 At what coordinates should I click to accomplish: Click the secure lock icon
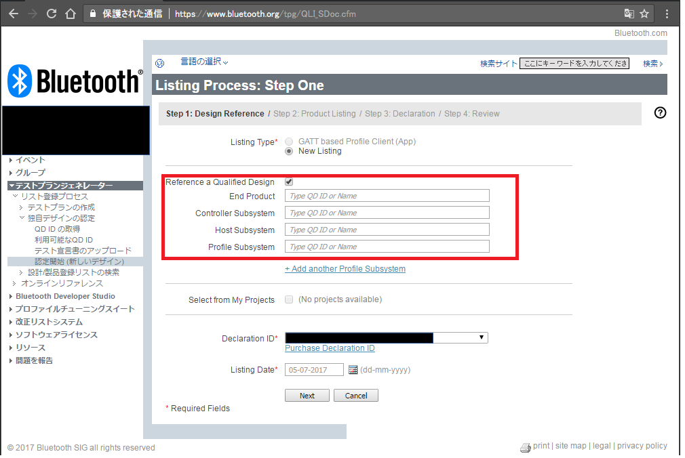(x=93, y=14)
